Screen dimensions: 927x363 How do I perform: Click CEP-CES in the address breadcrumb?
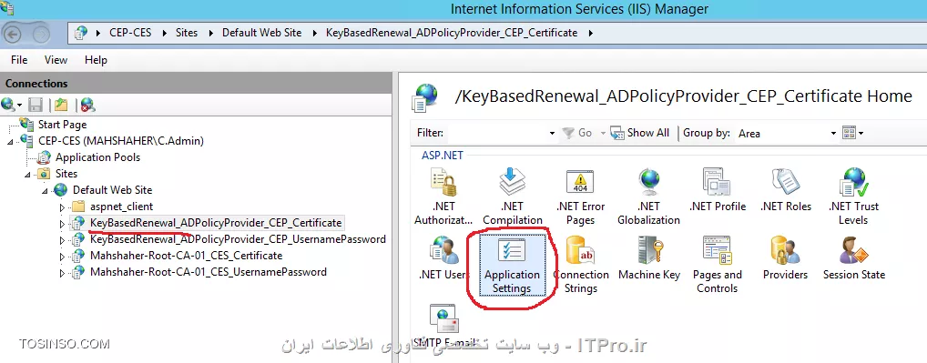(x=130, y=33)
